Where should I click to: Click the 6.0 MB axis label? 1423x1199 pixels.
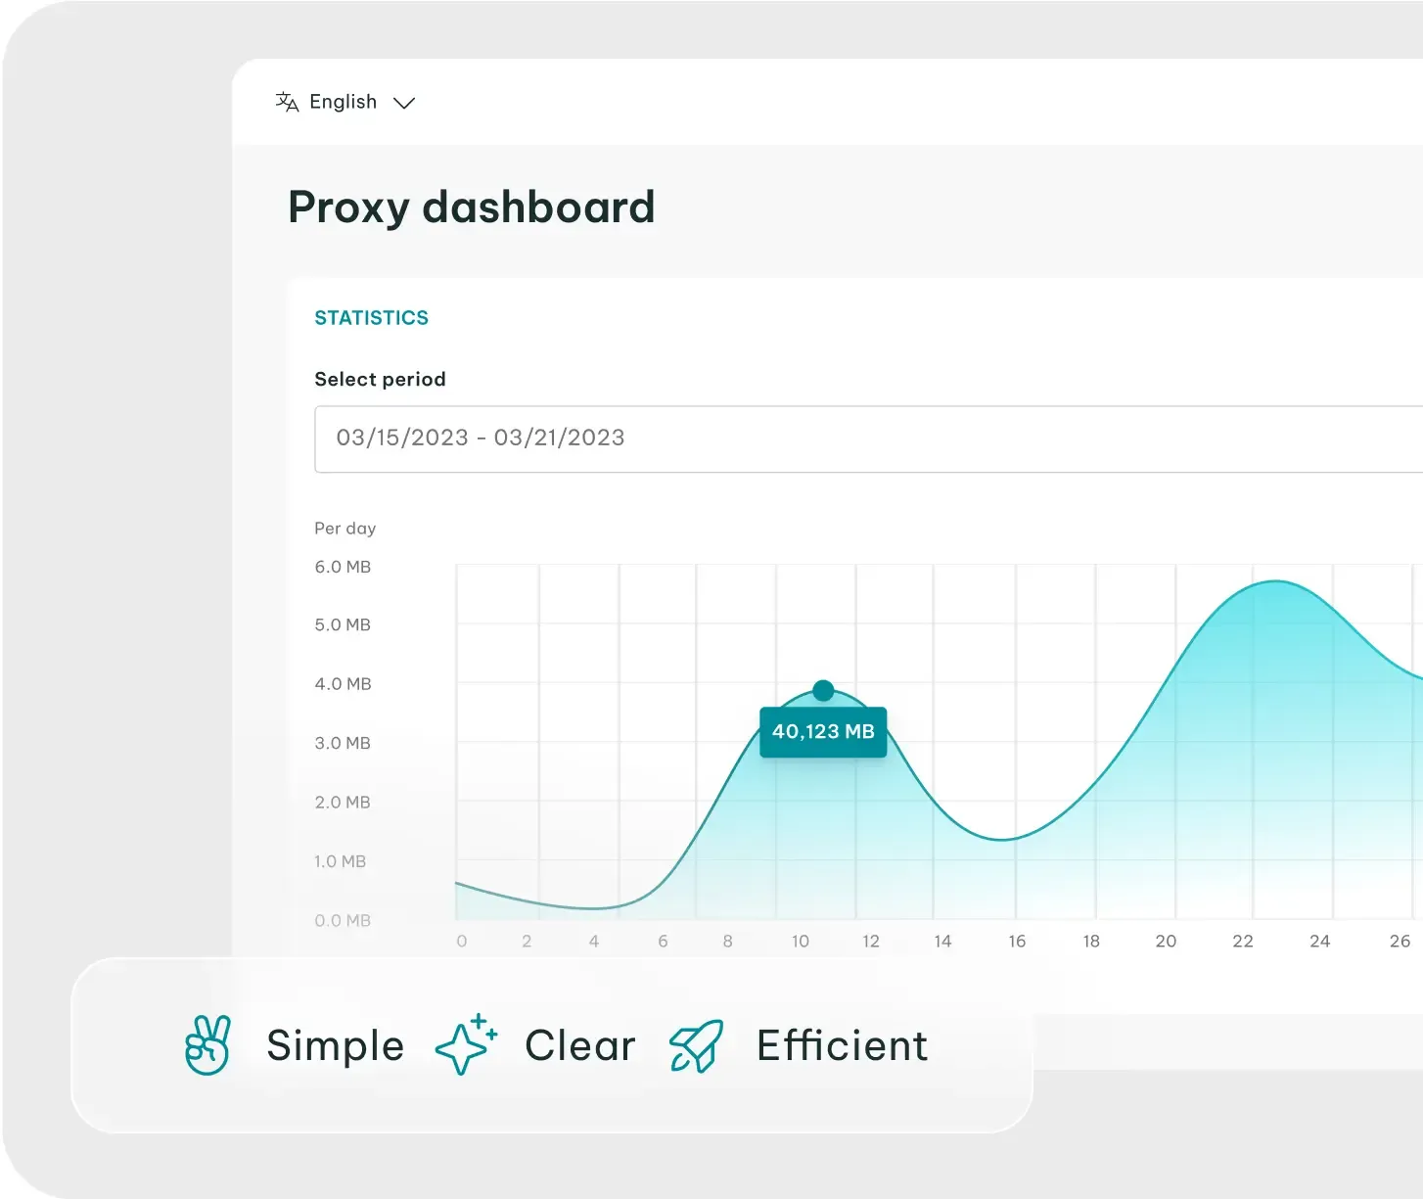(x=343, y=567)
